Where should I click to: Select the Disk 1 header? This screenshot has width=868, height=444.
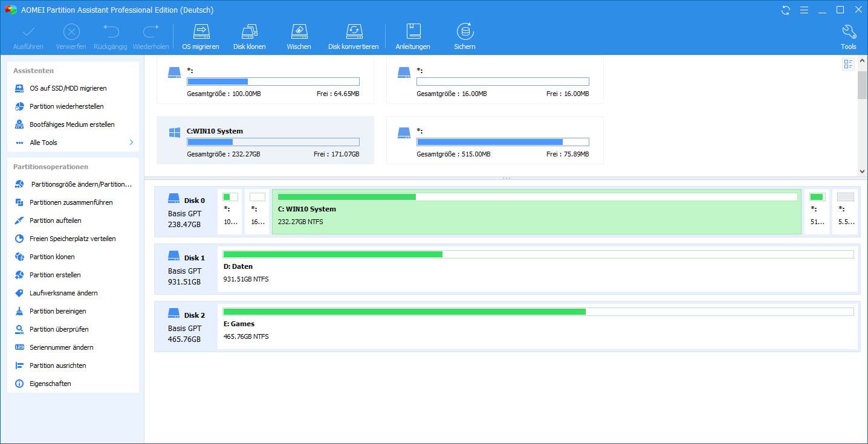pos(186,269)
